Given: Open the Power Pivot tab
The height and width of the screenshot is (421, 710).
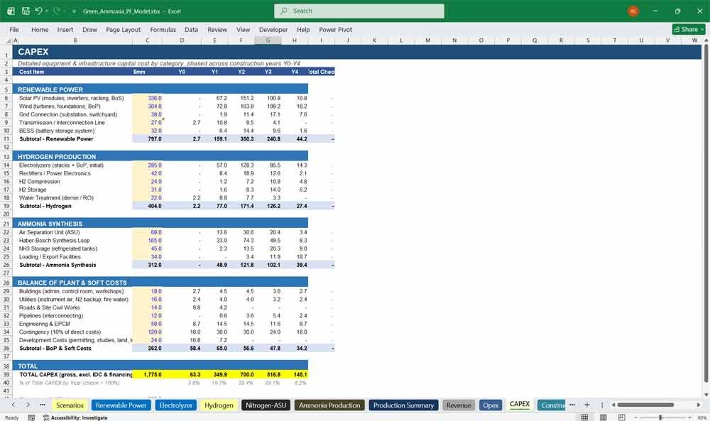Looking at the screenshot, I should pyautogui.click(x=336, y=29).
